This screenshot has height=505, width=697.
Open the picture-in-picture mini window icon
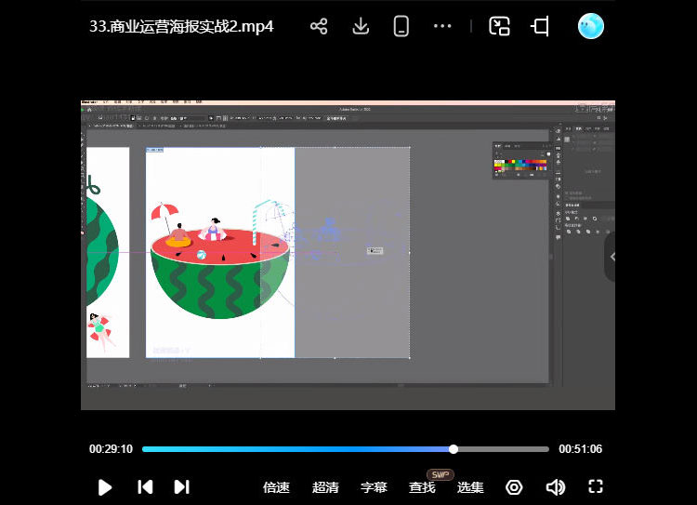pos(500,26)
